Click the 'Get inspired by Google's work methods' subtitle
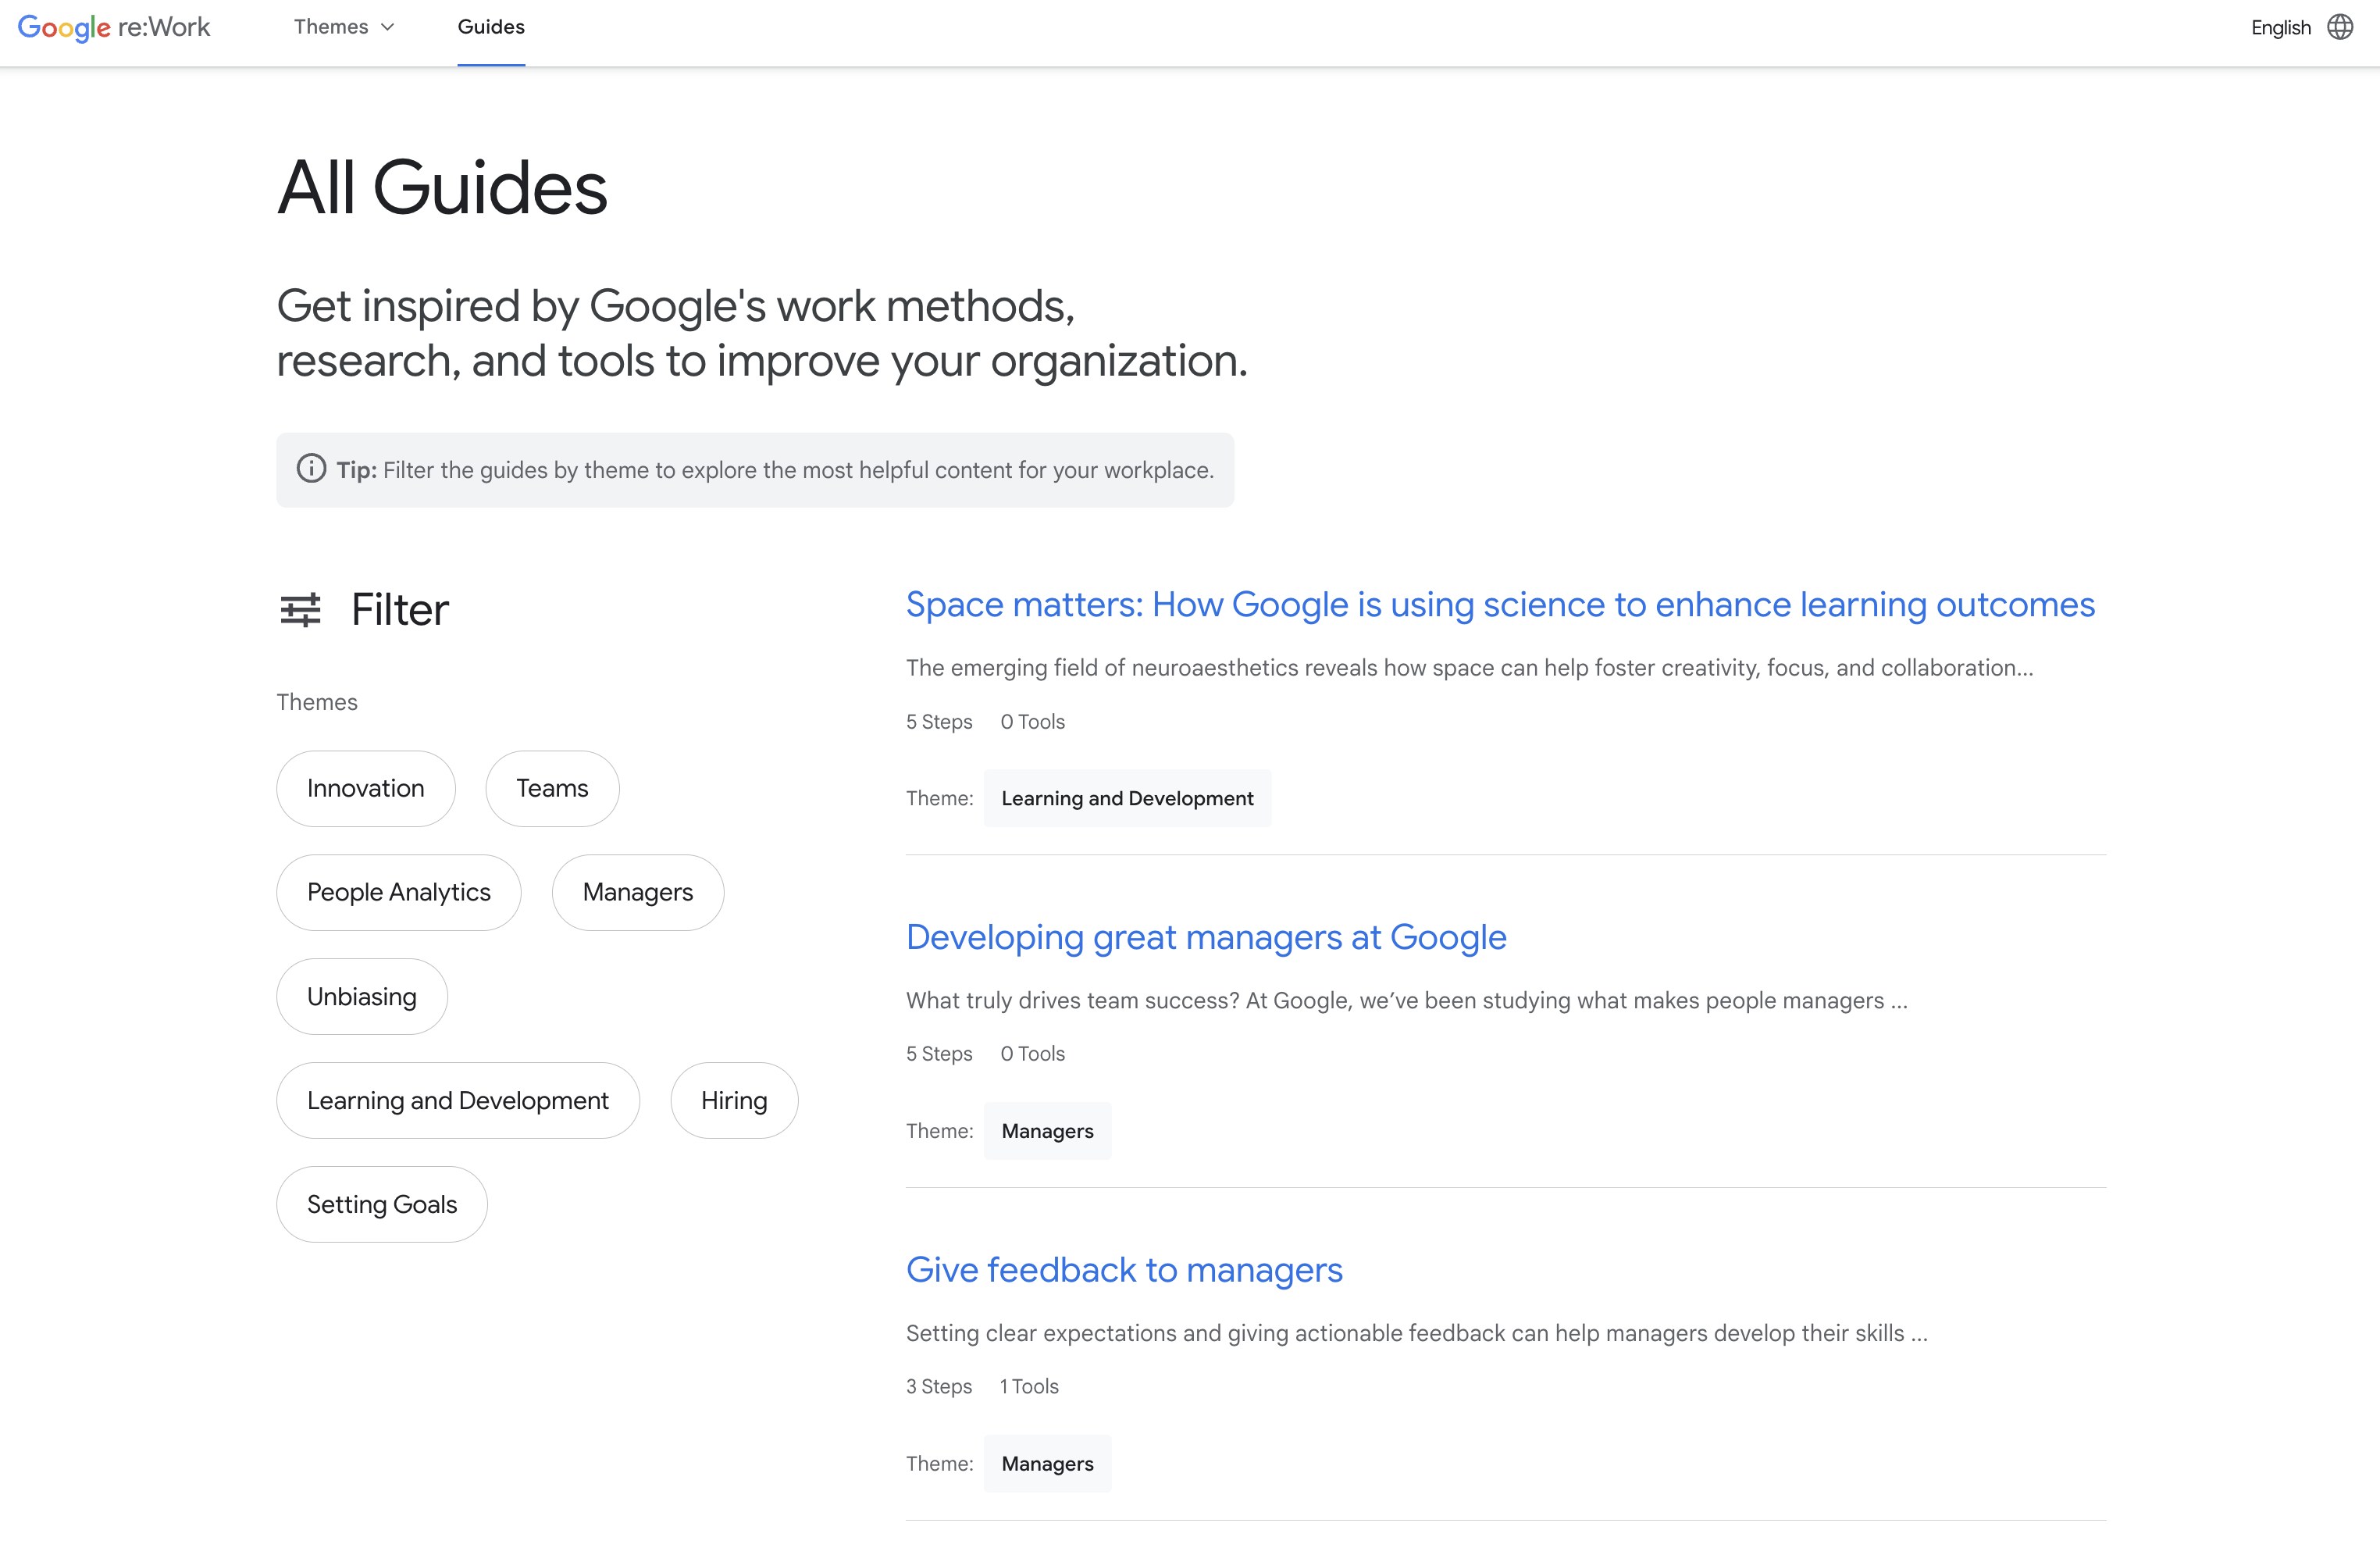The width and height of the screenshot is (2380, 1548). (762, 334)
